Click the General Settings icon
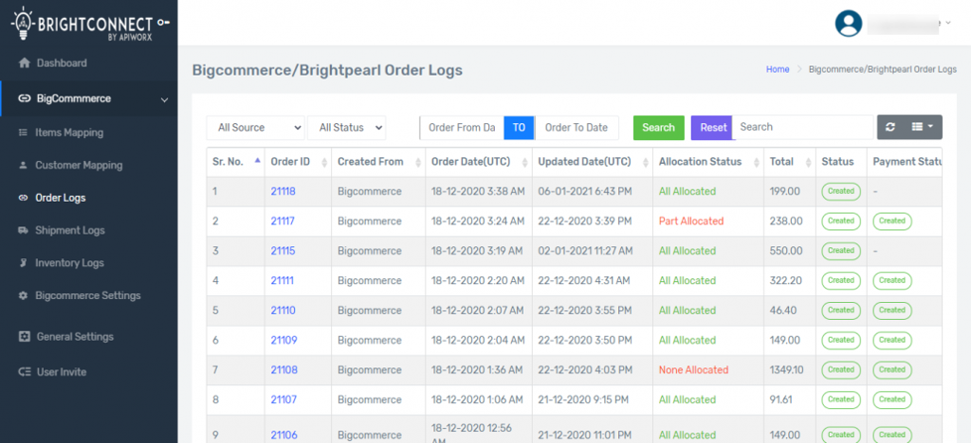 (24, 337)
